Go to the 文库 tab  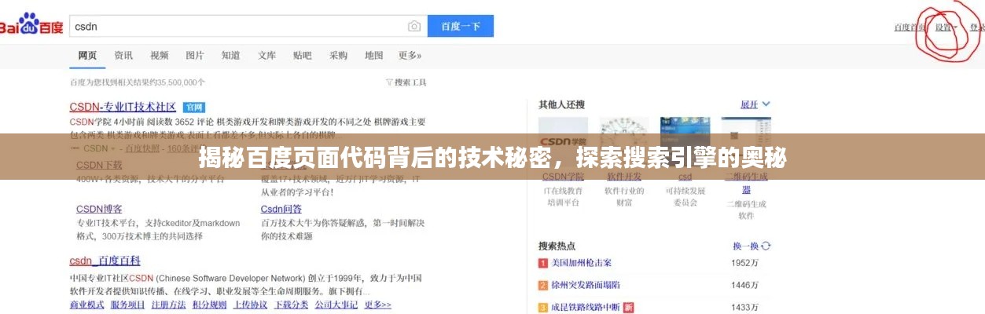point(266,55)
